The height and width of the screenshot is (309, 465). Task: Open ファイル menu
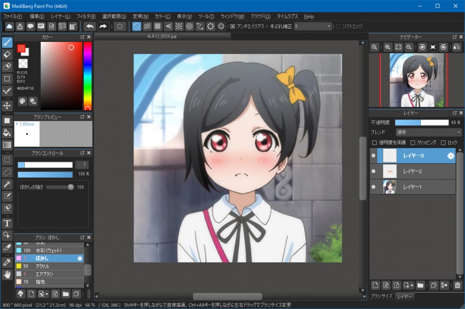click(13, 16)
